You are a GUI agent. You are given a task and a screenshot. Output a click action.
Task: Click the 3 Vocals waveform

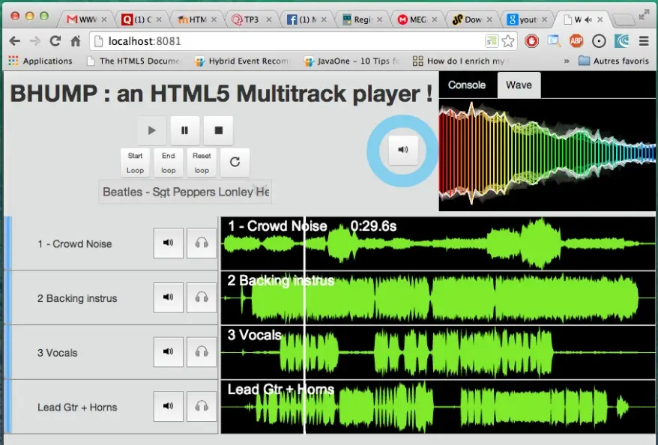[x=438, y=352]
